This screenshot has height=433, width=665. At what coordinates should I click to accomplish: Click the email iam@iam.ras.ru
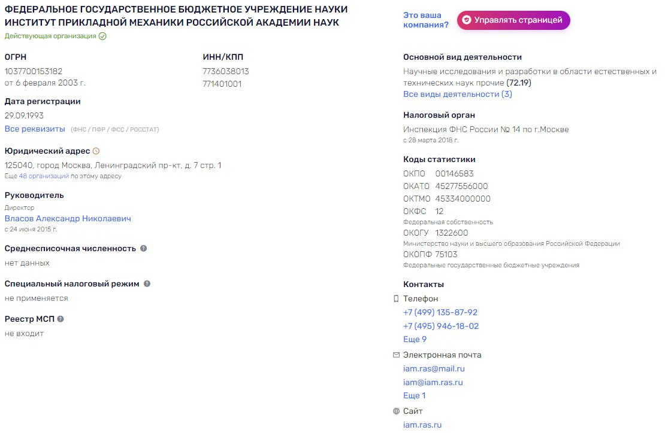pos(433,382)
